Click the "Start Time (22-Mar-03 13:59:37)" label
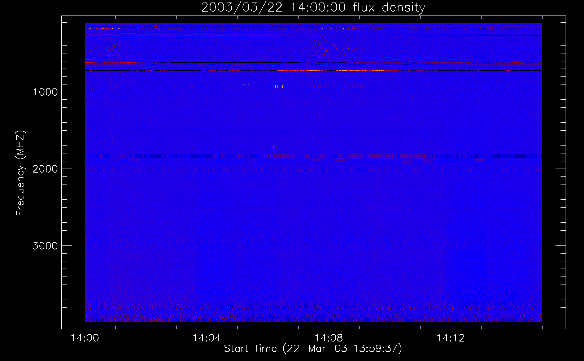 point(313,349)
